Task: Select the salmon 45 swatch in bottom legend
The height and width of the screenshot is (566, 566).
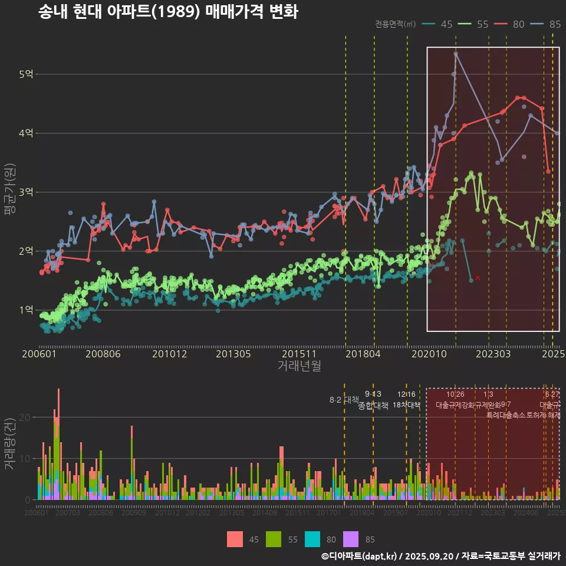Action: 235,539
